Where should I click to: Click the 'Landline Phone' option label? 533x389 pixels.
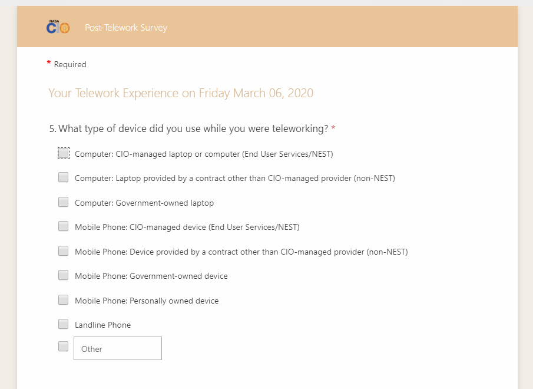[x=103, y=325]
